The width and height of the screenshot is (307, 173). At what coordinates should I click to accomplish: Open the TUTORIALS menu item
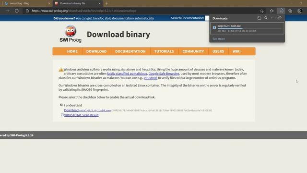coord(164,51)
